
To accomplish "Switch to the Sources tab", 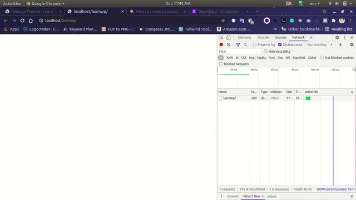I will click(280, 37).
